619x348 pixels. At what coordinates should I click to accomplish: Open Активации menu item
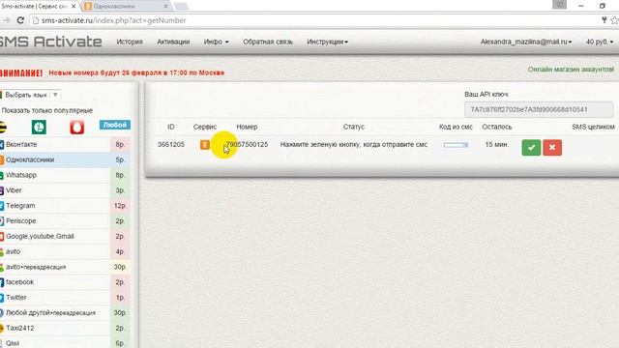[173, 42]
